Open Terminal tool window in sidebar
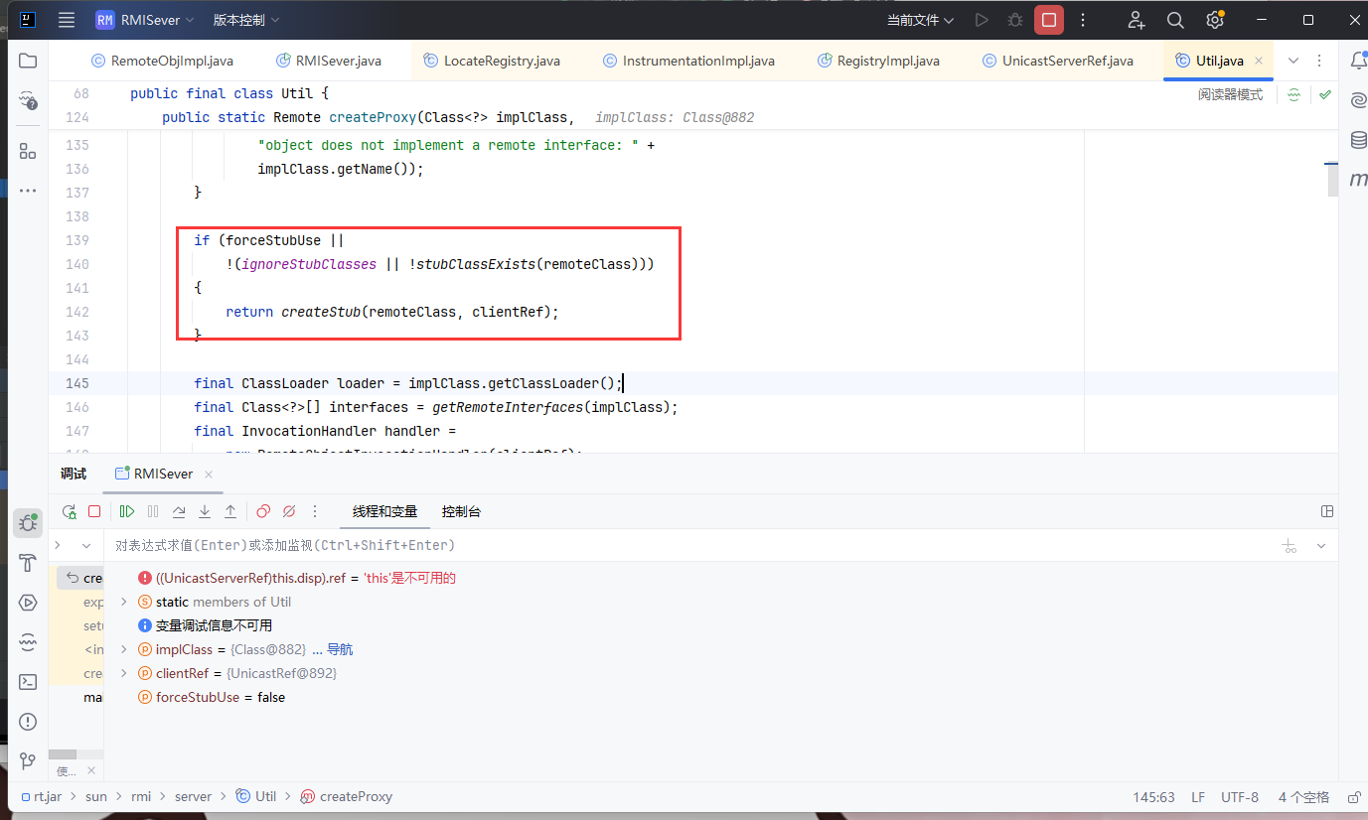 (28, 682)
